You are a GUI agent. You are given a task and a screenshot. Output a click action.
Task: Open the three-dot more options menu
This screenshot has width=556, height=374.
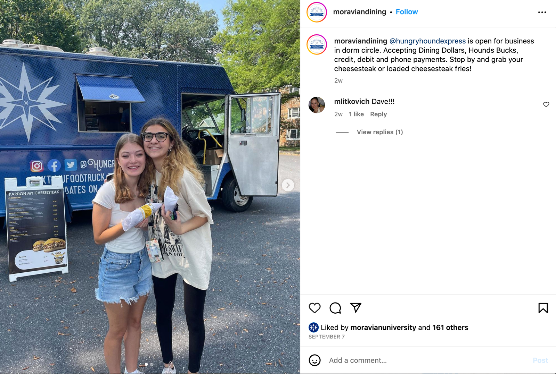542,12
